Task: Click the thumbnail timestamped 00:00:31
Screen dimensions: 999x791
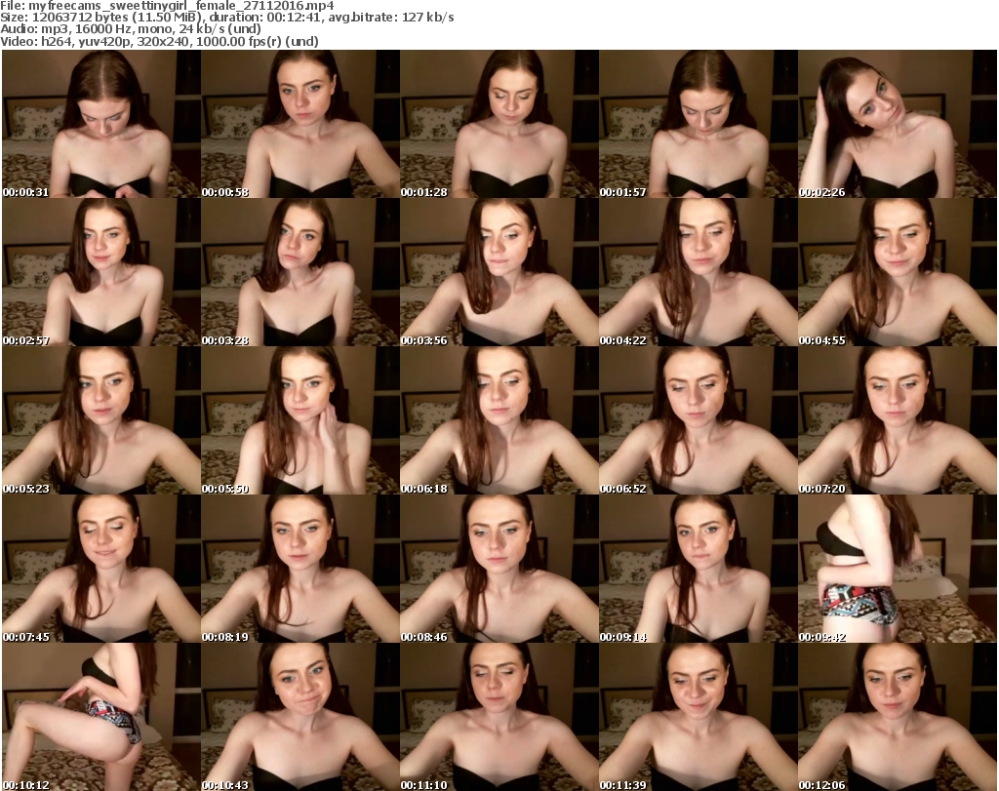Action: [x=100, y=124]
